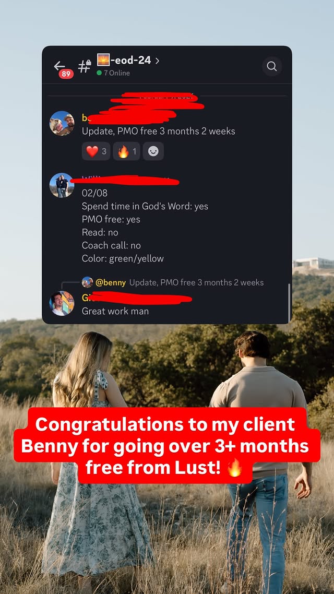
Task: Toggle the fire reaction with 1 vote
Action: pos(126,151)
